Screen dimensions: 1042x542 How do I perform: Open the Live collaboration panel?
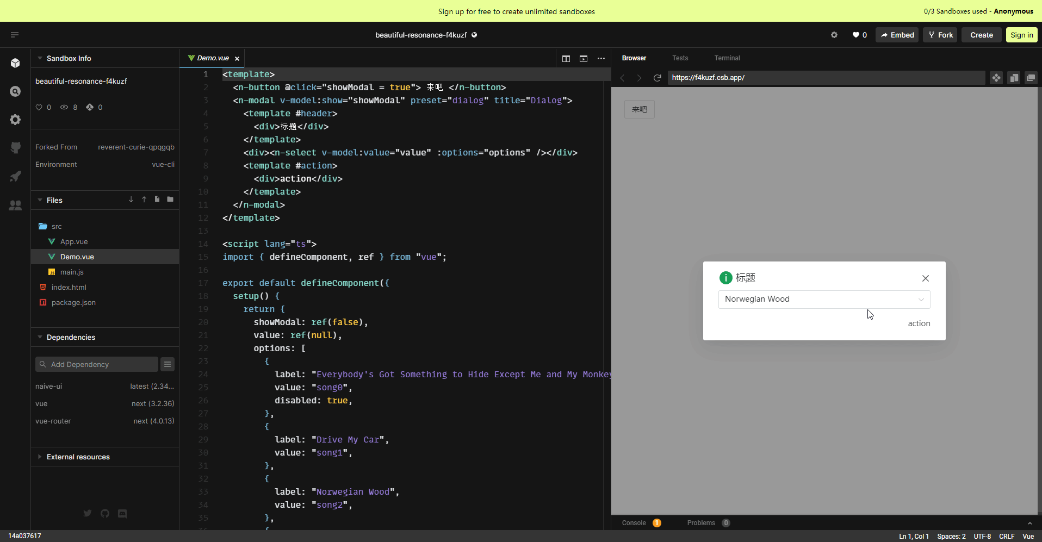tap(15, 205)
